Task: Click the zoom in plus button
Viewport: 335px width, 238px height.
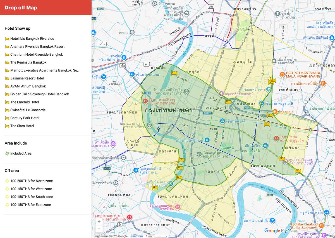Action: pyautogui.click(x=99, y=222)
